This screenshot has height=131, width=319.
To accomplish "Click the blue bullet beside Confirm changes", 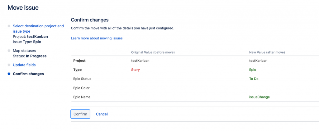I will pyautogui.click(x=9, y=74).
